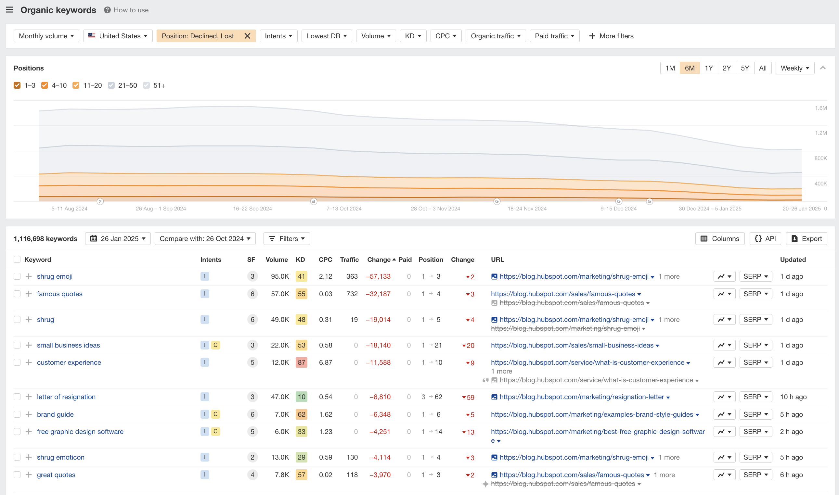839x495 pixels.
Task: Click plus icon next to famous quotes
Action: pos(29,294)
